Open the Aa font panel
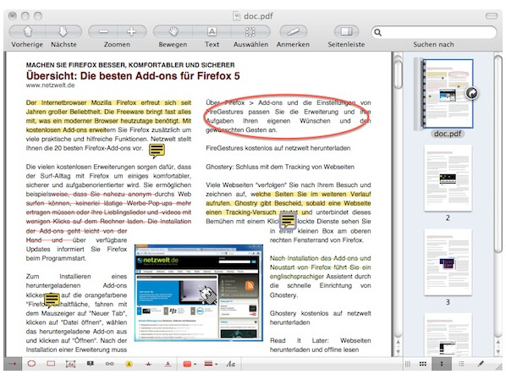Screen dimensions: 506x380 pyautogui.click(x=230, y=364)
